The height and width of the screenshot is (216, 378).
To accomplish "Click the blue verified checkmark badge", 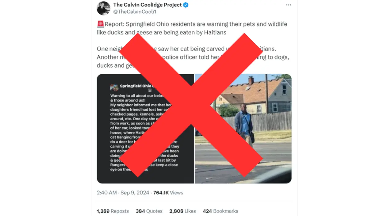I will point(186,5).
